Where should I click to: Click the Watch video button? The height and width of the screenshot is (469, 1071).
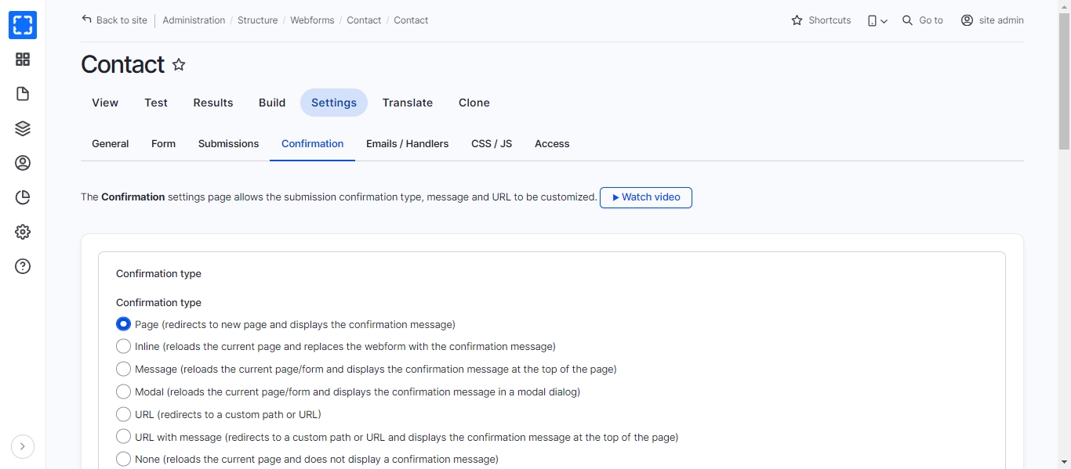point(645,197)
